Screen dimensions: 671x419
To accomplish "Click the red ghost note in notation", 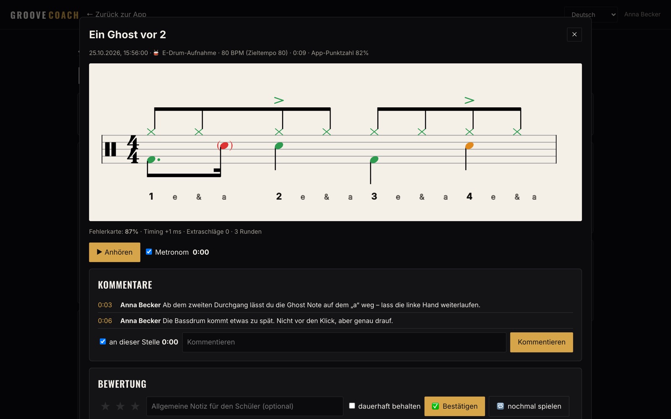I will click(x=224, y=146).
